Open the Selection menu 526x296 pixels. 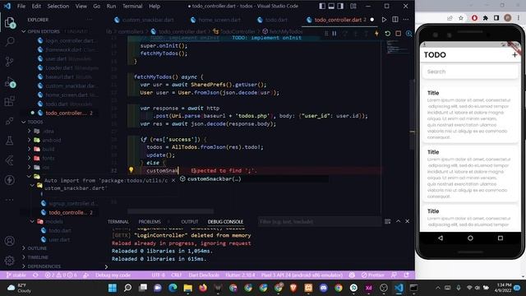click(x=58, y=6)
